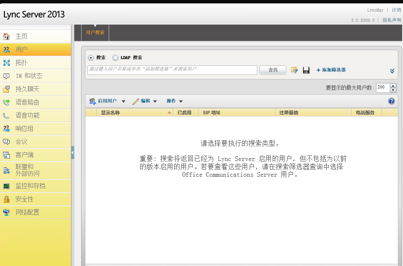Click the 电话服务 column header
403x266 pixels.
tap(366, 113)
